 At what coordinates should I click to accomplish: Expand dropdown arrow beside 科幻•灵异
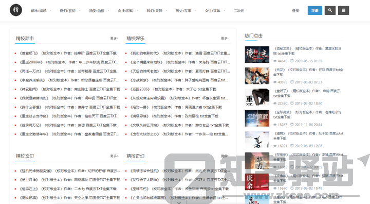tap(166, 11)
